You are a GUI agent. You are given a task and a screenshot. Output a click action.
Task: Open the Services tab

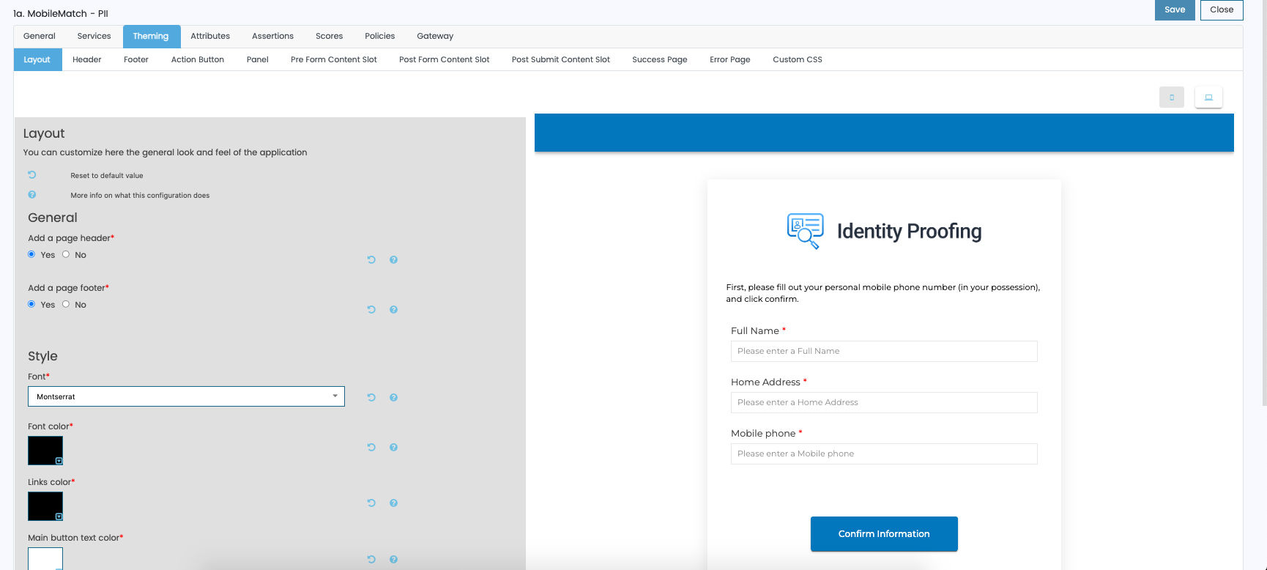pyautogui.click(x=94, y=36)
